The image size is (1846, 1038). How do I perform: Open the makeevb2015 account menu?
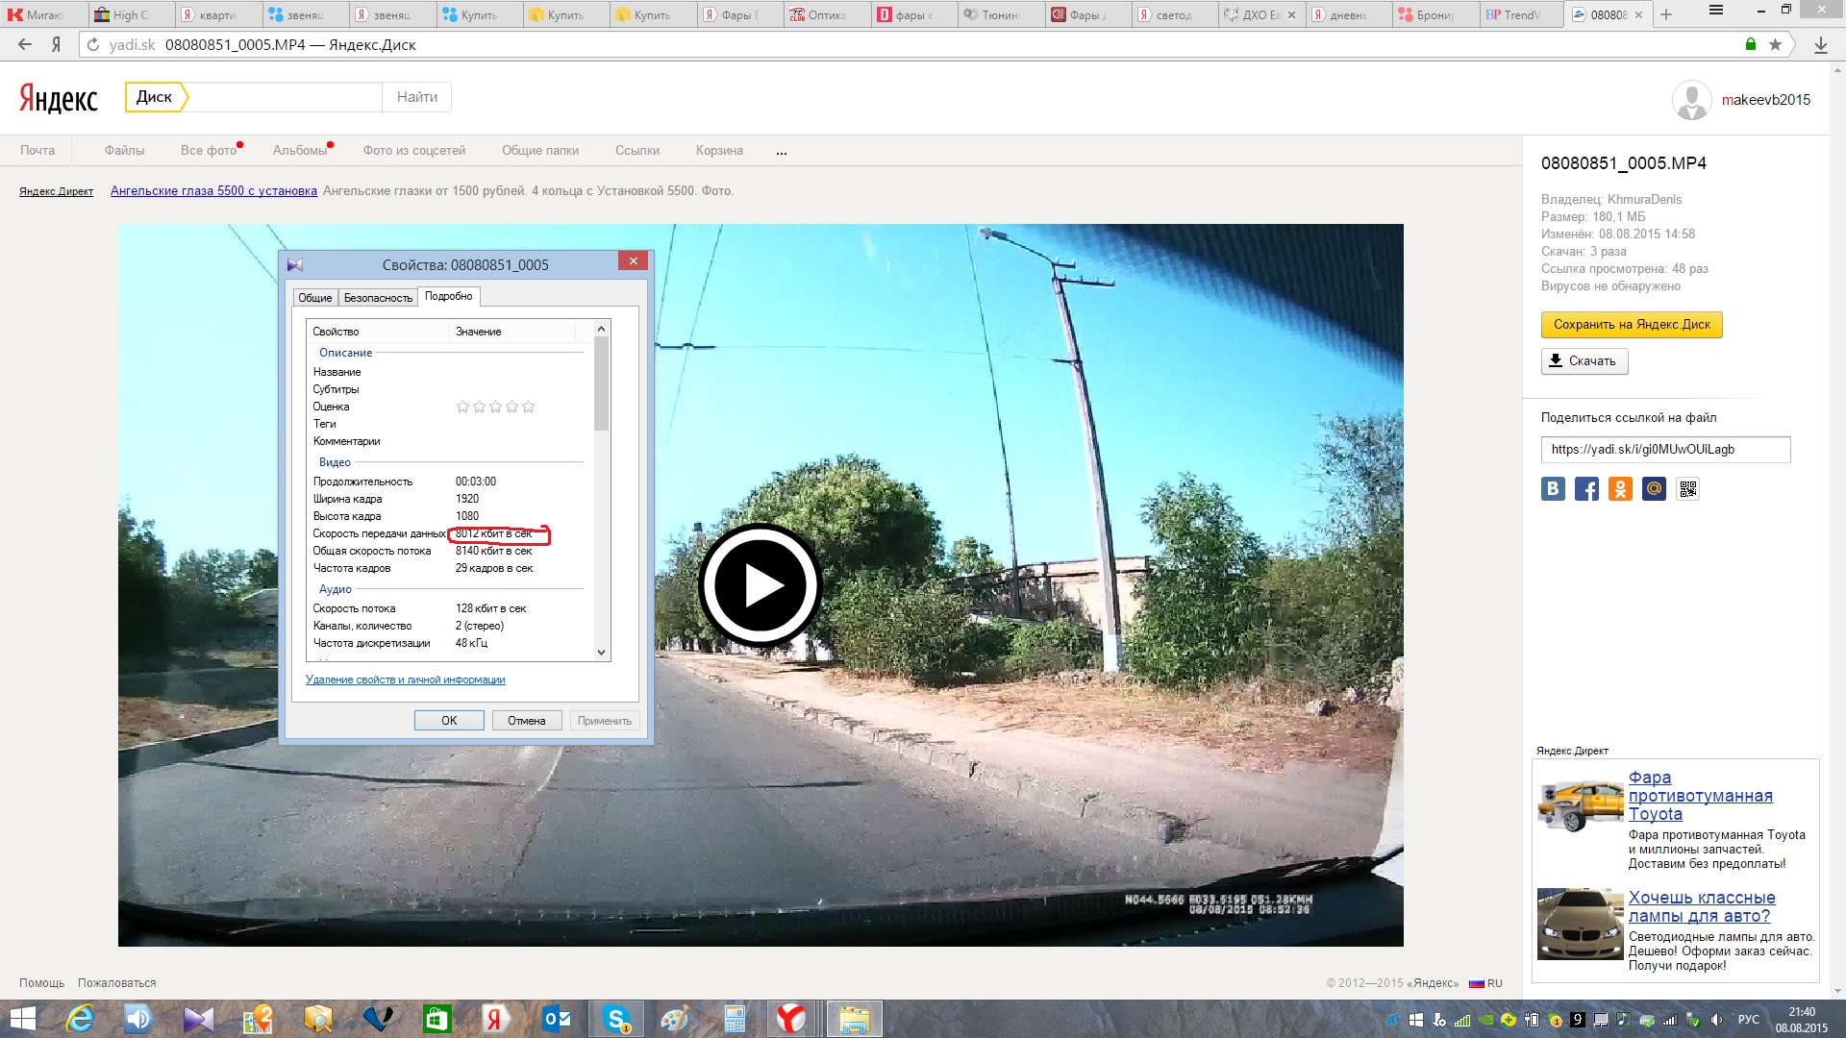pos(1765,100)
